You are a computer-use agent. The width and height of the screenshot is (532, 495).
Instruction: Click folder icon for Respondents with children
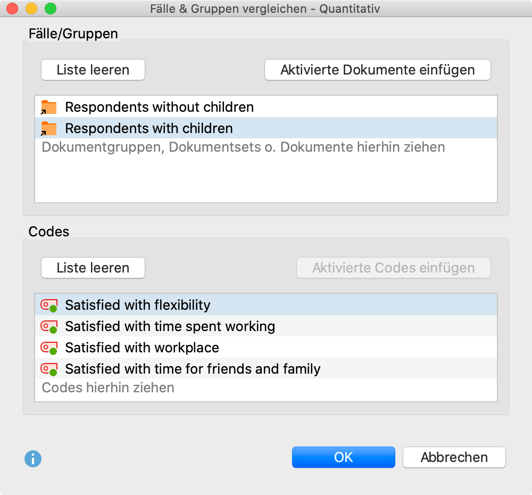pyautogui.click(x=49, y=128)
